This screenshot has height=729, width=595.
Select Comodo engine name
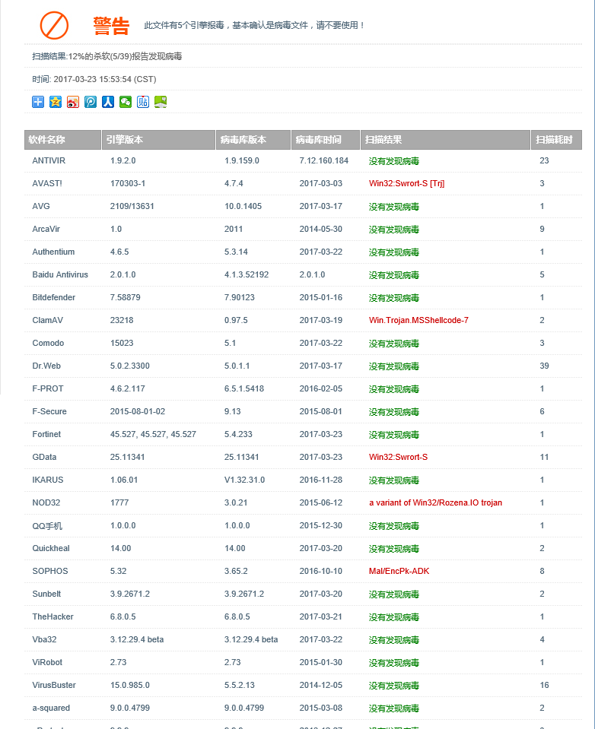48,343
